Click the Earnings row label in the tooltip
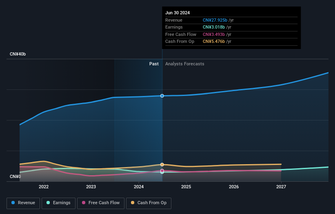Viewport: 335px width, 214px height. tap(174, 27)
